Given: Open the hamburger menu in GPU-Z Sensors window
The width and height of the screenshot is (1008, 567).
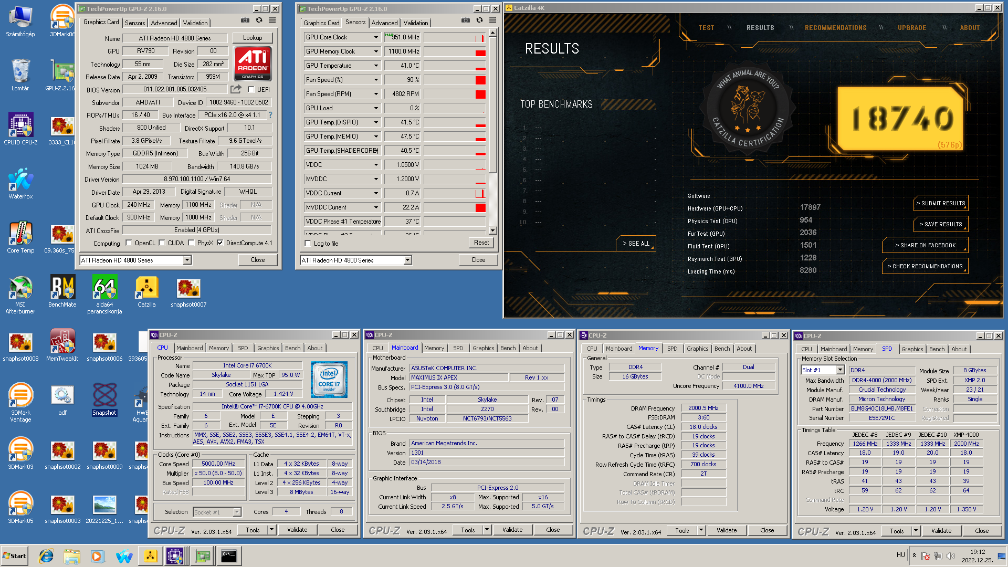Looking at the screenshot, I should point(492,20).
